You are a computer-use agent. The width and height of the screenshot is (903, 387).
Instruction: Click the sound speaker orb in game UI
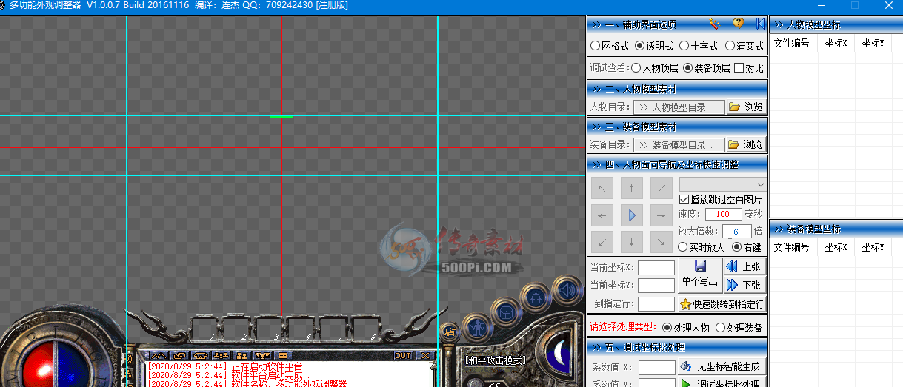click(567, 290)
